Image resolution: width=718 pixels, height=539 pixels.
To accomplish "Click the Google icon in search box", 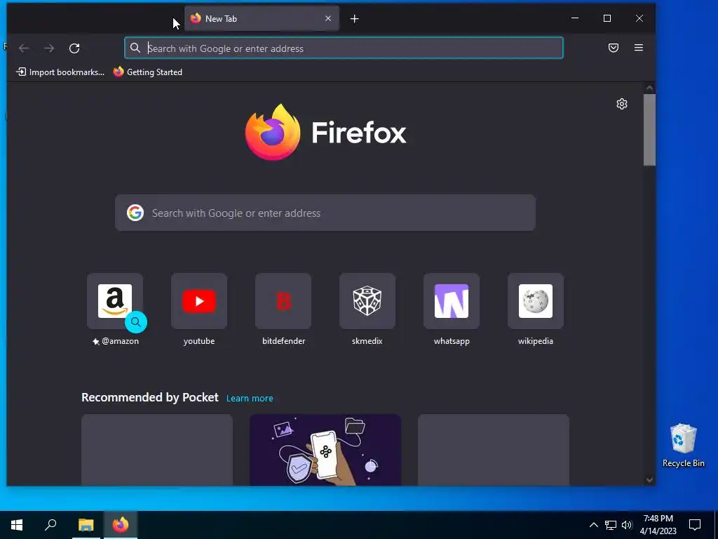I will click(135, 213).
